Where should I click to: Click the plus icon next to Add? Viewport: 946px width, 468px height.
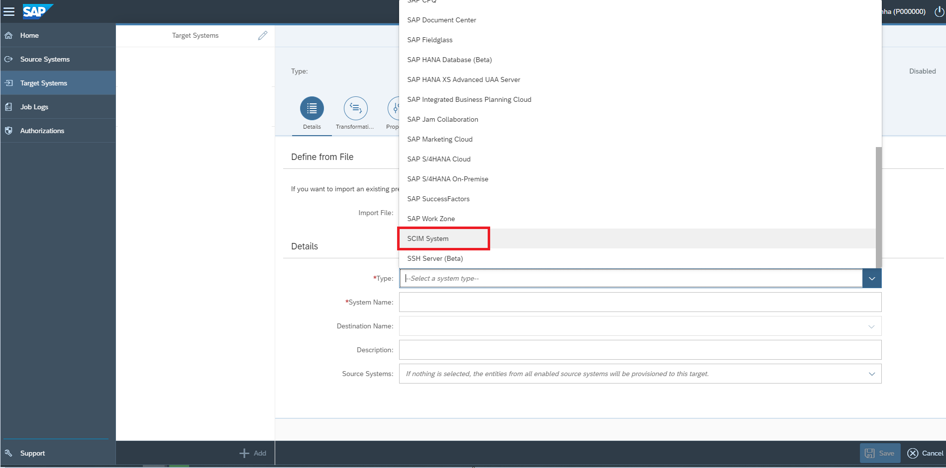[x=244, y=453]
